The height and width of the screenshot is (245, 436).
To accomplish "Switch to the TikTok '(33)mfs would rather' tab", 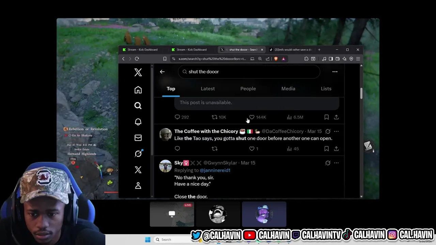I will point(291,50).
